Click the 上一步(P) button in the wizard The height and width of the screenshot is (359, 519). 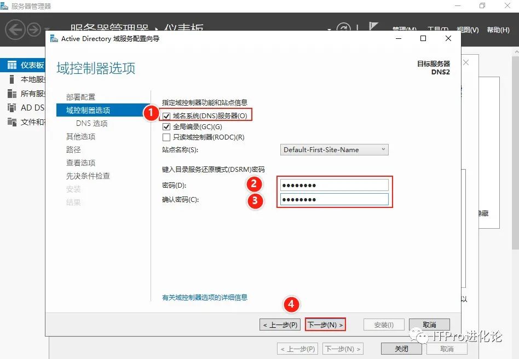[x=280, y=325]
